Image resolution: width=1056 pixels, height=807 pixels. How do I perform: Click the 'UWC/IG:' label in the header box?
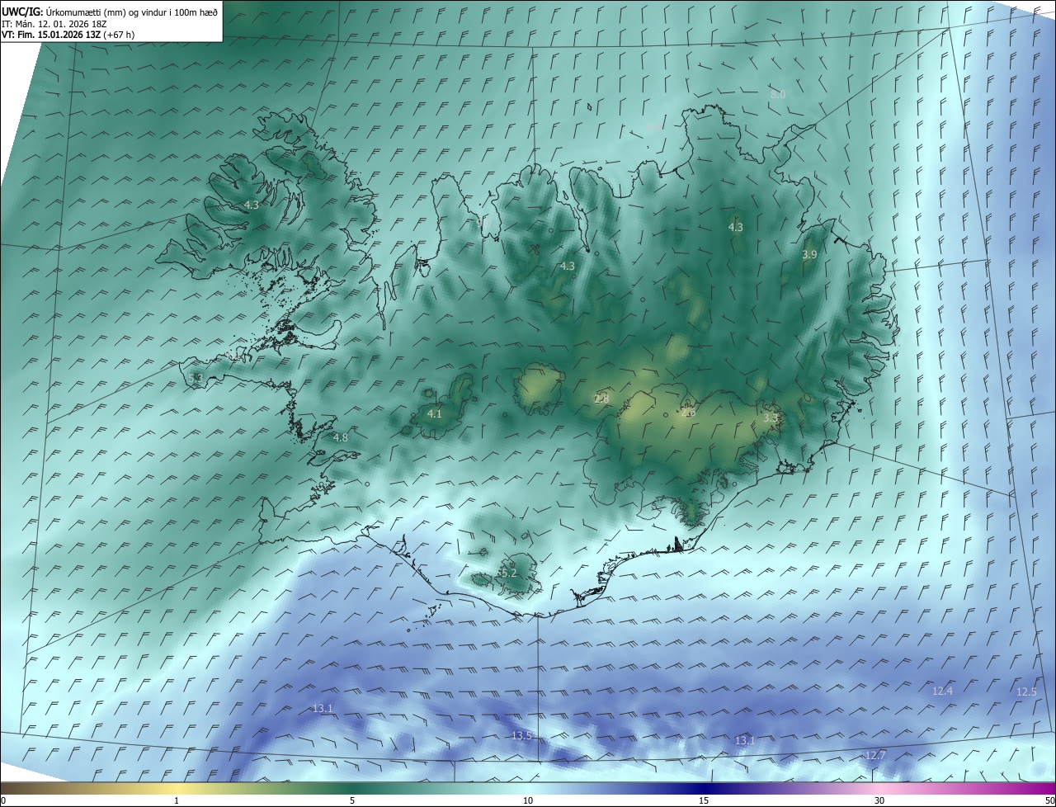pos(22,12)
